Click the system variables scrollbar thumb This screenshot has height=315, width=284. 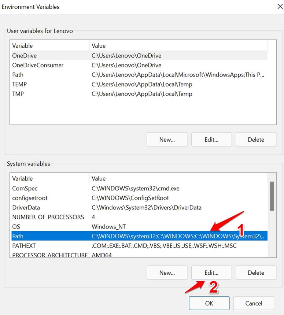(272, 196)
